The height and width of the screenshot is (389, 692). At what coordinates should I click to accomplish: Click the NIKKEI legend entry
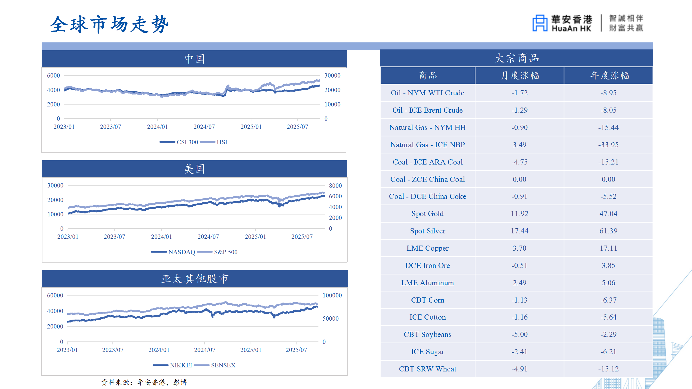click(181, 365)
